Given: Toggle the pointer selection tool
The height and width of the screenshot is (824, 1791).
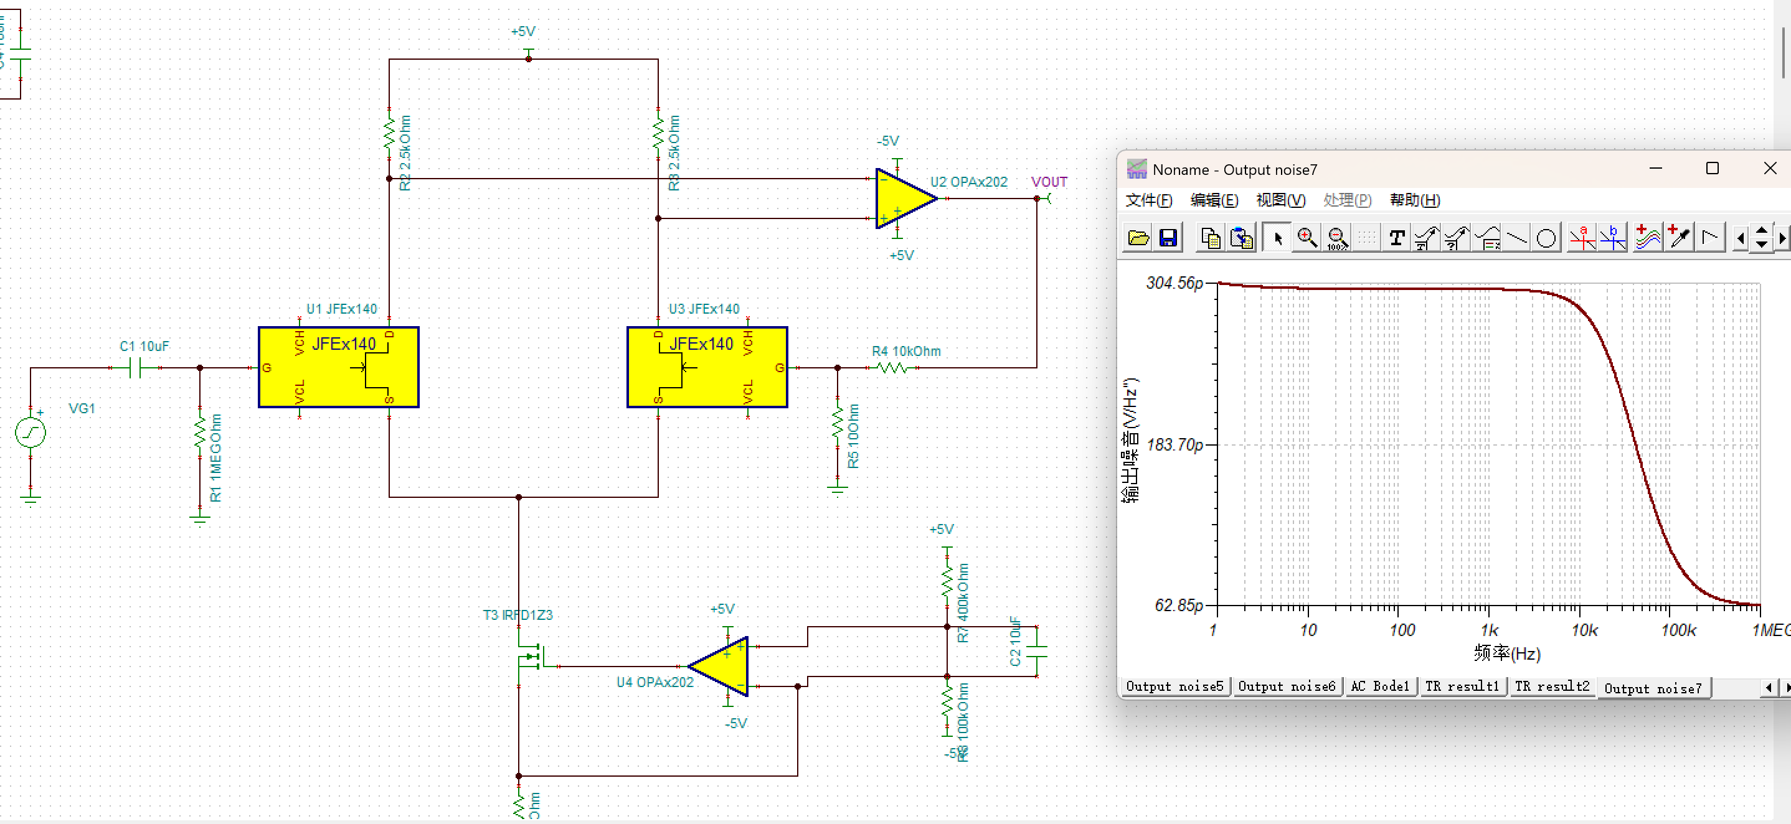Looking at the screenshot, I should tap(1277, 238).
